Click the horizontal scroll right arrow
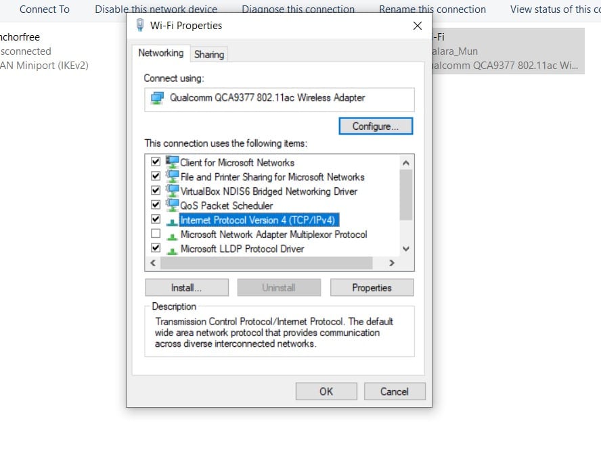Viewport: 601px width, 455px height. [x=391, y=263]
